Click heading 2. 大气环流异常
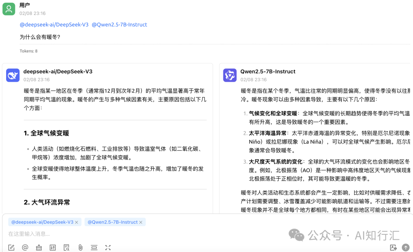The image size is (413, 252). click(47, 202)
